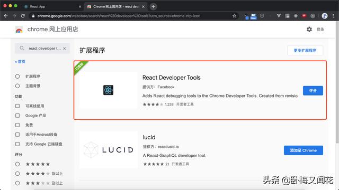Click the 登录 sign-in link
This screenshot has width=339, height=190.
point(320,30)
